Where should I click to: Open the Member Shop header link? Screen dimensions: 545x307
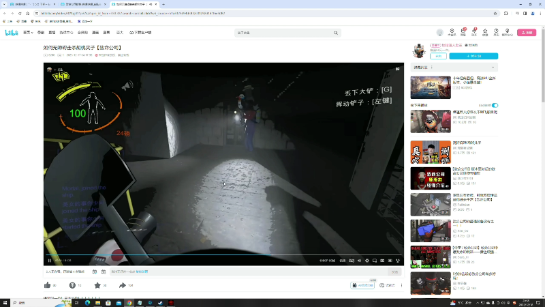coord(82,33)
